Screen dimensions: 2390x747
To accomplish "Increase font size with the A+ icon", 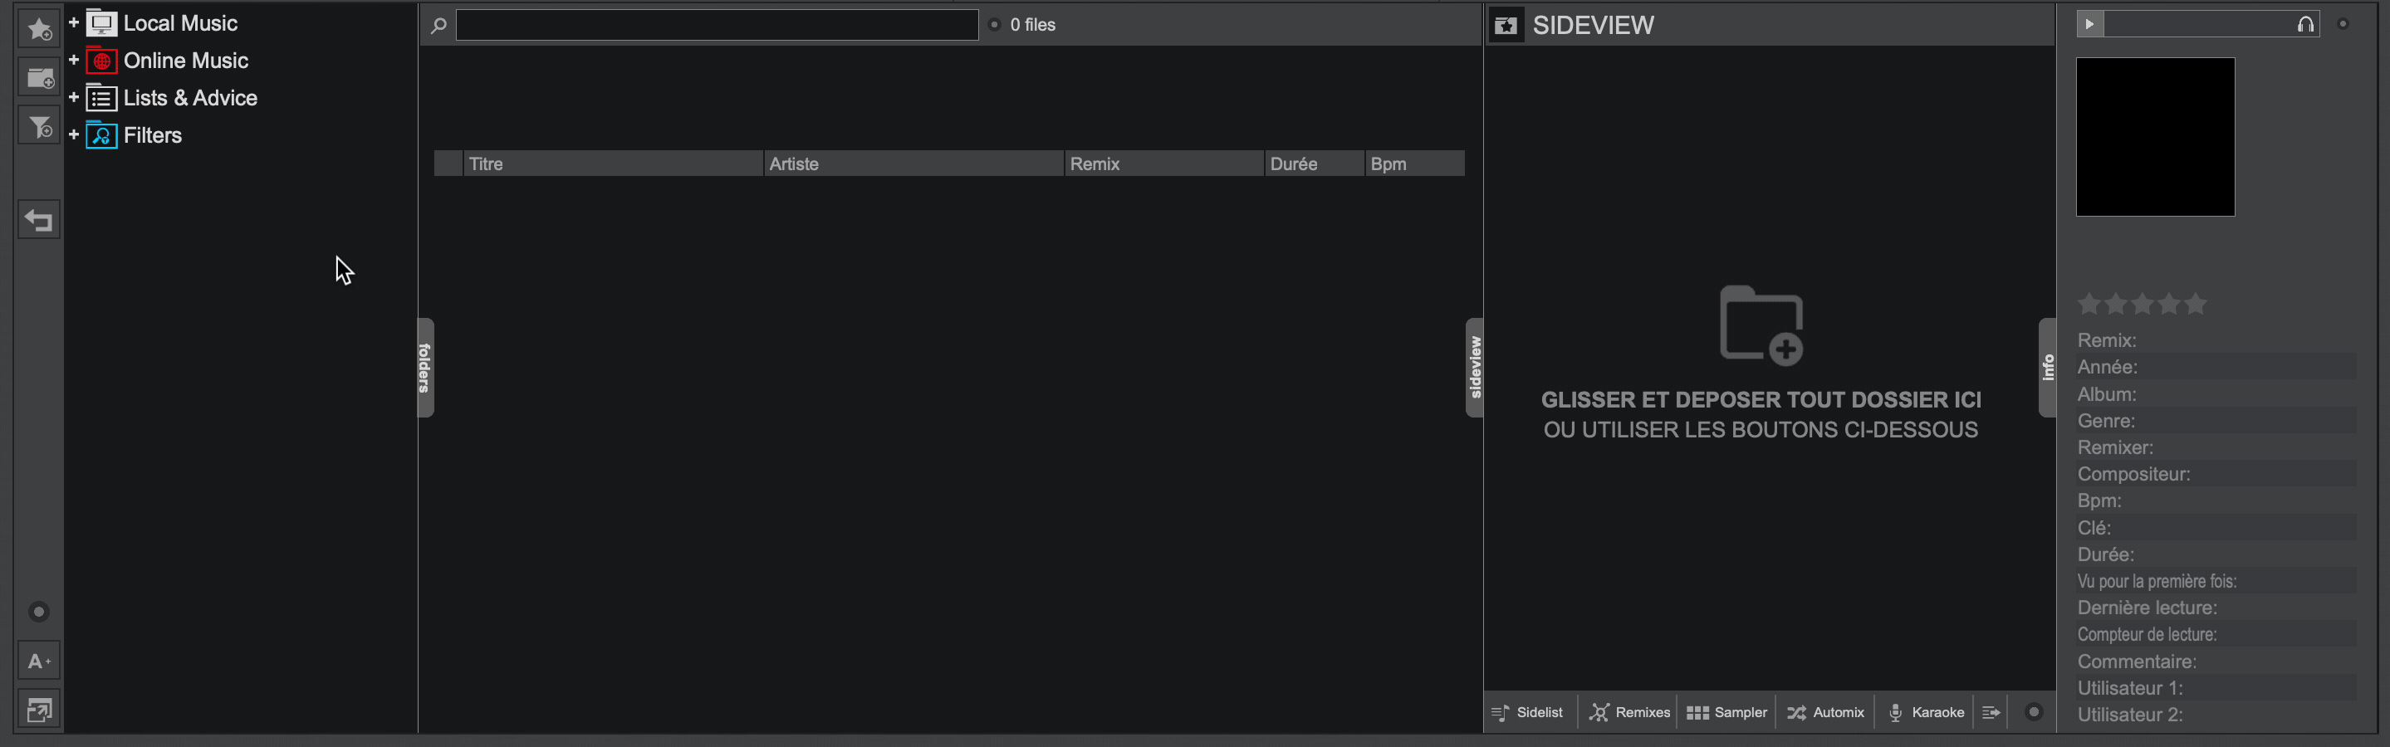I will 39,661.
